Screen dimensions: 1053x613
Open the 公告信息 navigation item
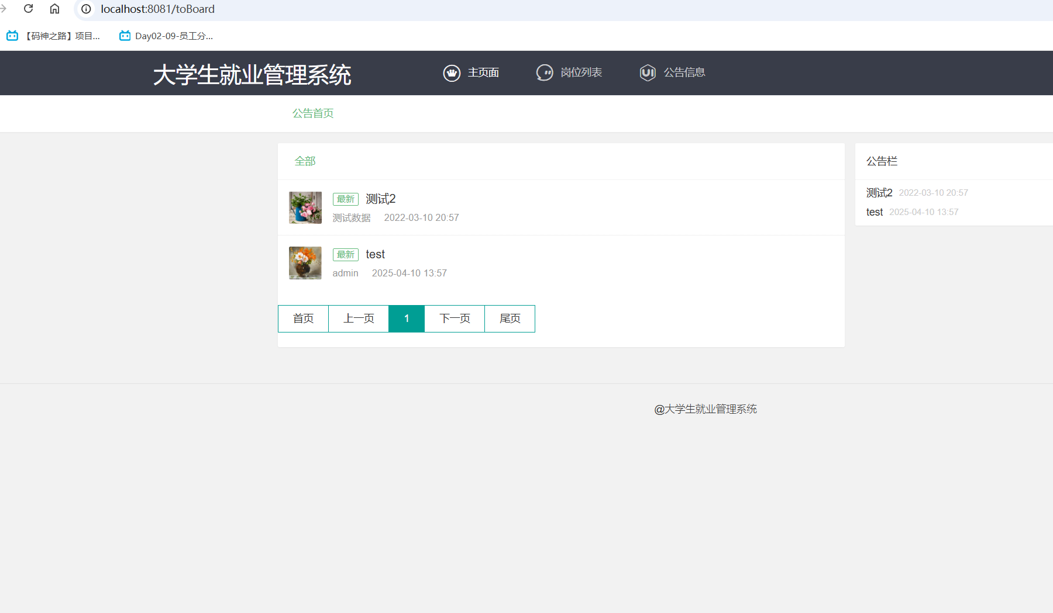[684, 72]
